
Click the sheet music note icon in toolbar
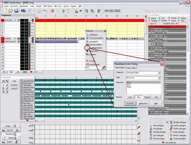click(x=29, y=11)
